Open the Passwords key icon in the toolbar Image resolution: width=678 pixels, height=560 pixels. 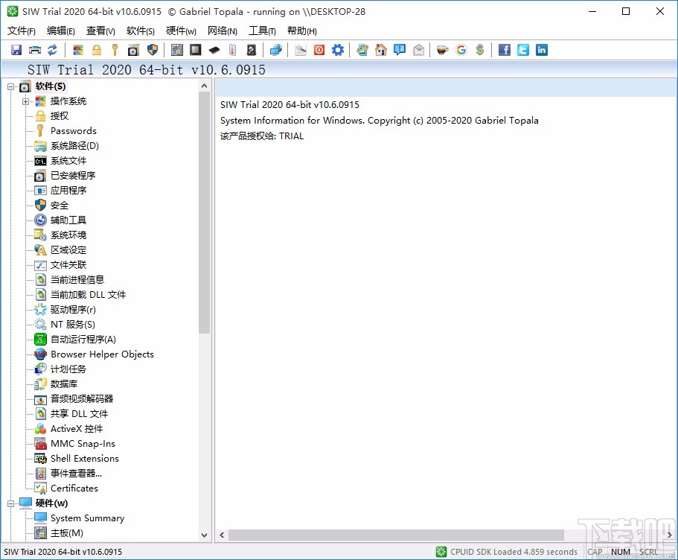tap(113, 49)
